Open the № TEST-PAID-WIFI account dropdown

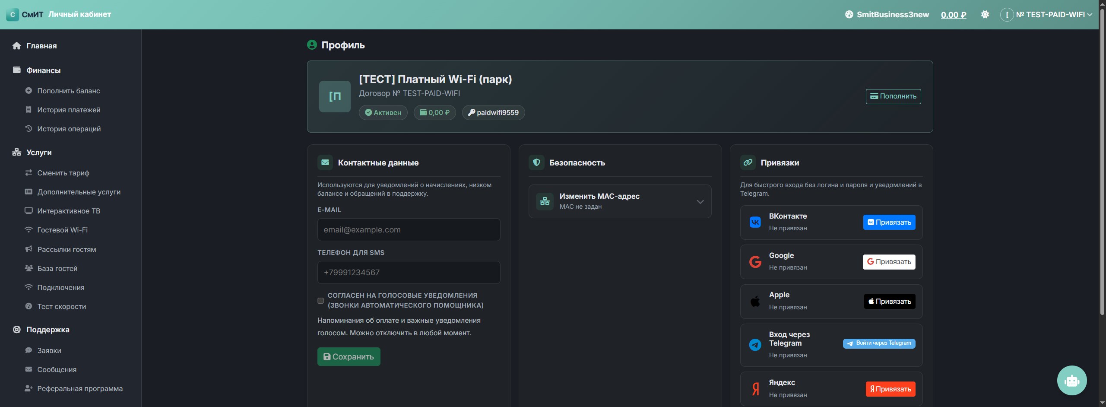pyautogui.click(x=1046, y=15)
